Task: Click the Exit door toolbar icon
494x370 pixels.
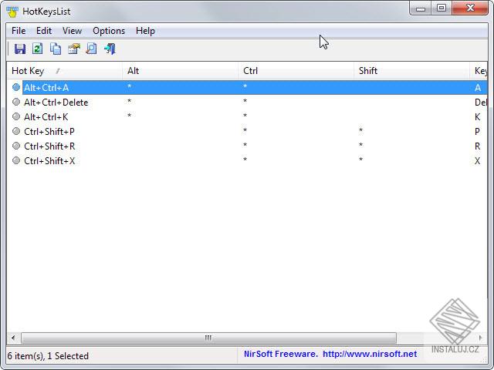Action: pos(110,49)
